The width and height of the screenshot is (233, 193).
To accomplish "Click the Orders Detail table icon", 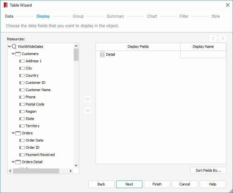I will [18, 162].
